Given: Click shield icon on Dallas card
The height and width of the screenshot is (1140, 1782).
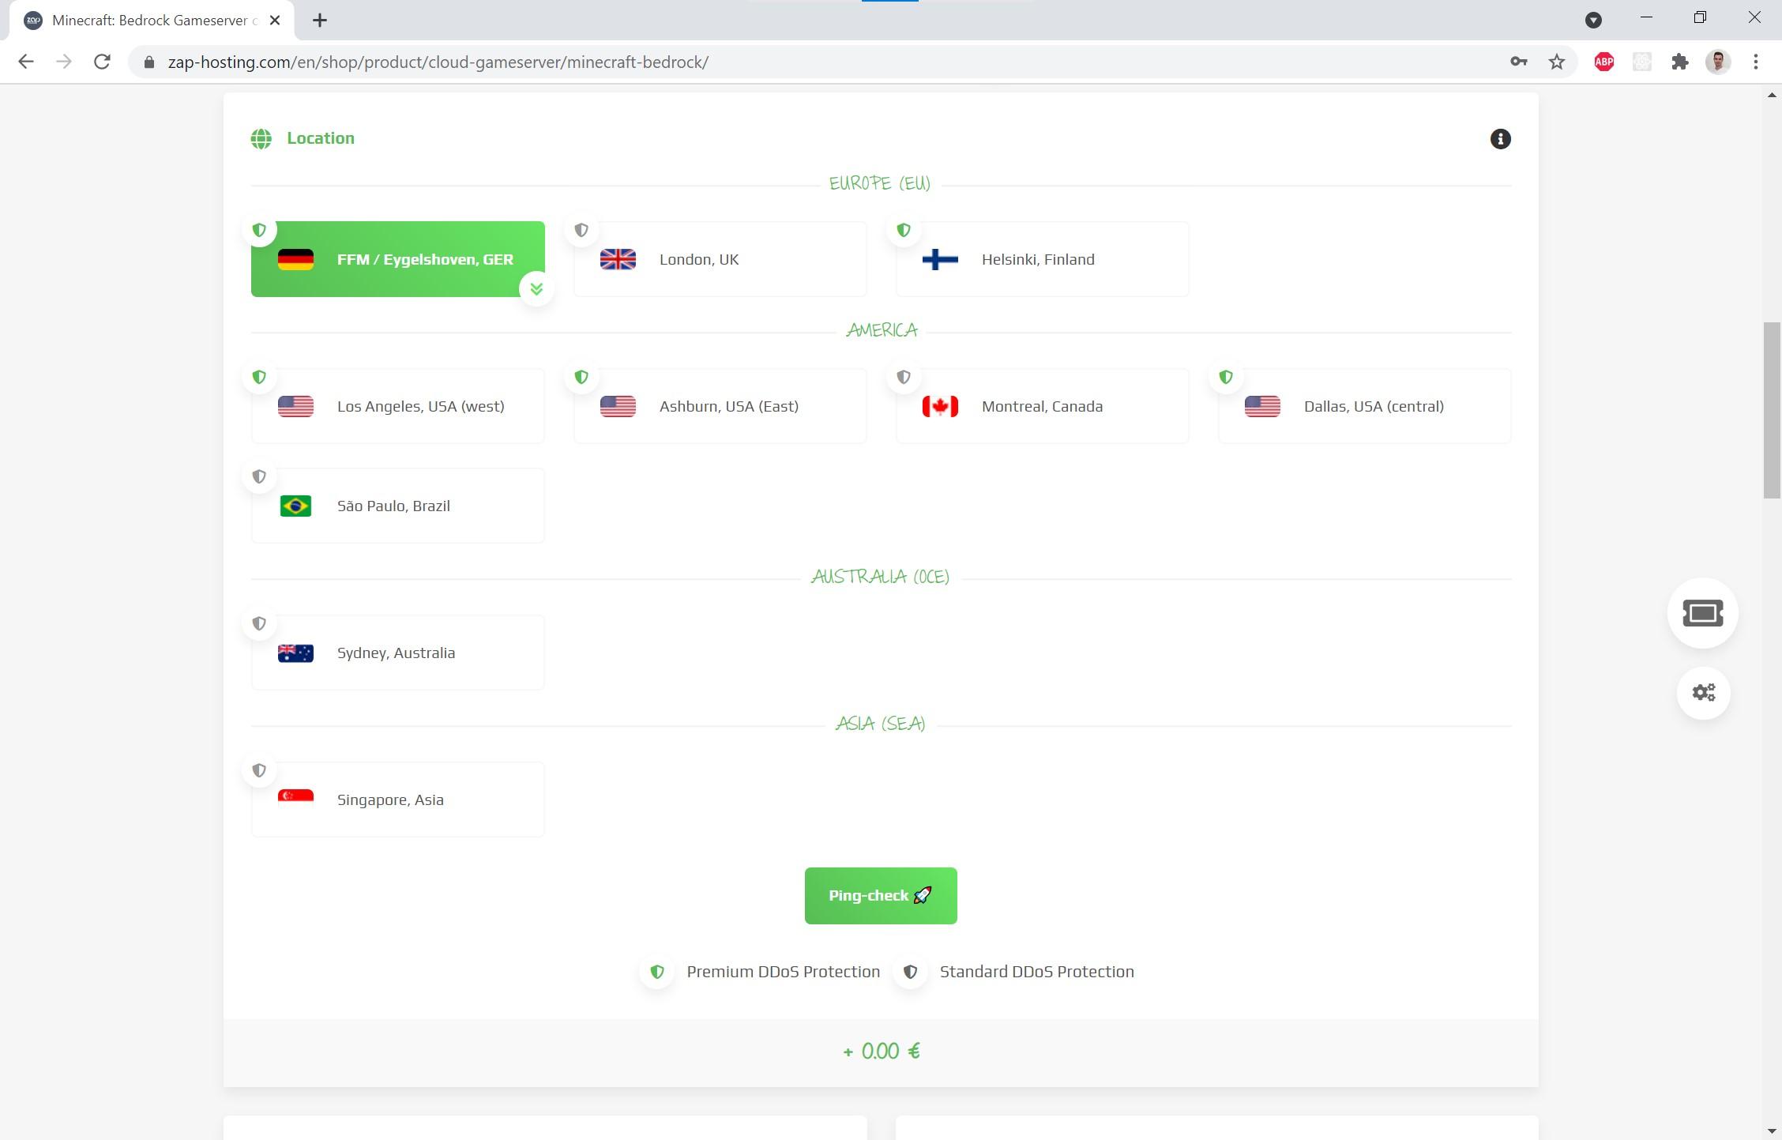Looking at the screenshot, I should pos(1226,378).
